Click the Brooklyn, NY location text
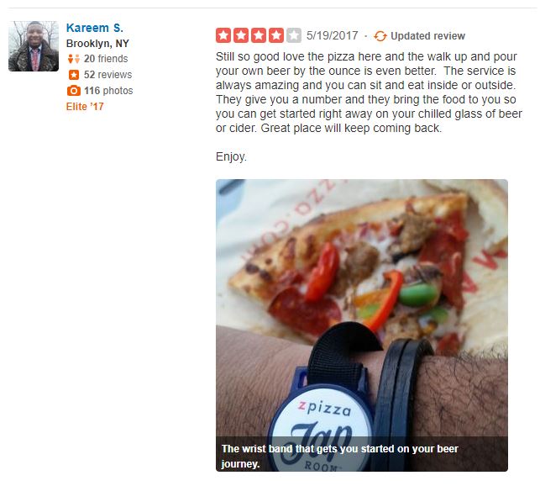 97,44
